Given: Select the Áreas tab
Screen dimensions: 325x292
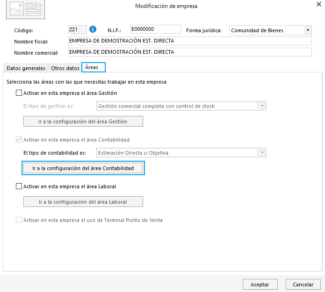Looking at the screenshot, I should pos(94,67).
